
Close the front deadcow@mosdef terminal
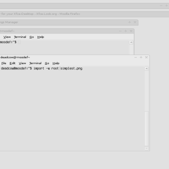(x=146, y=57)
